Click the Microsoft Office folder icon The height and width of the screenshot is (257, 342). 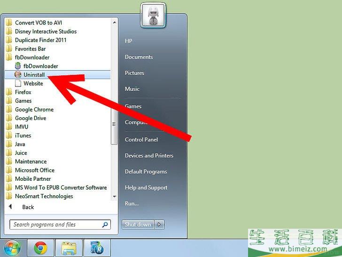(x=9, y=170)
